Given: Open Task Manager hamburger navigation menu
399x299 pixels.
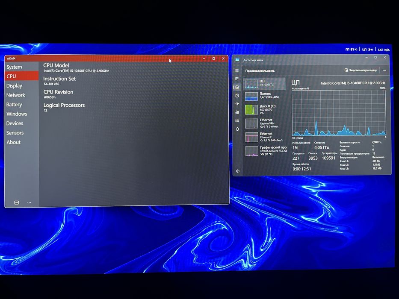Looking at the screenshot, I should [237, 70].
